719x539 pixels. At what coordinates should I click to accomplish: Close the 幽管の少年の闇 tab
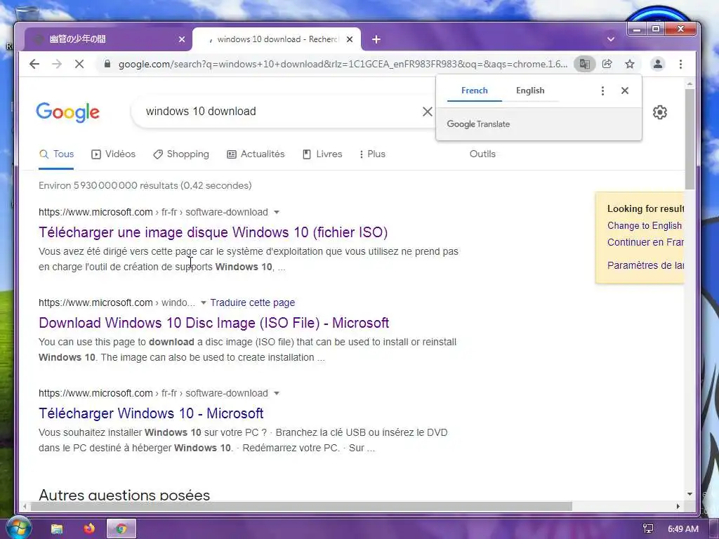click(182, 39)
